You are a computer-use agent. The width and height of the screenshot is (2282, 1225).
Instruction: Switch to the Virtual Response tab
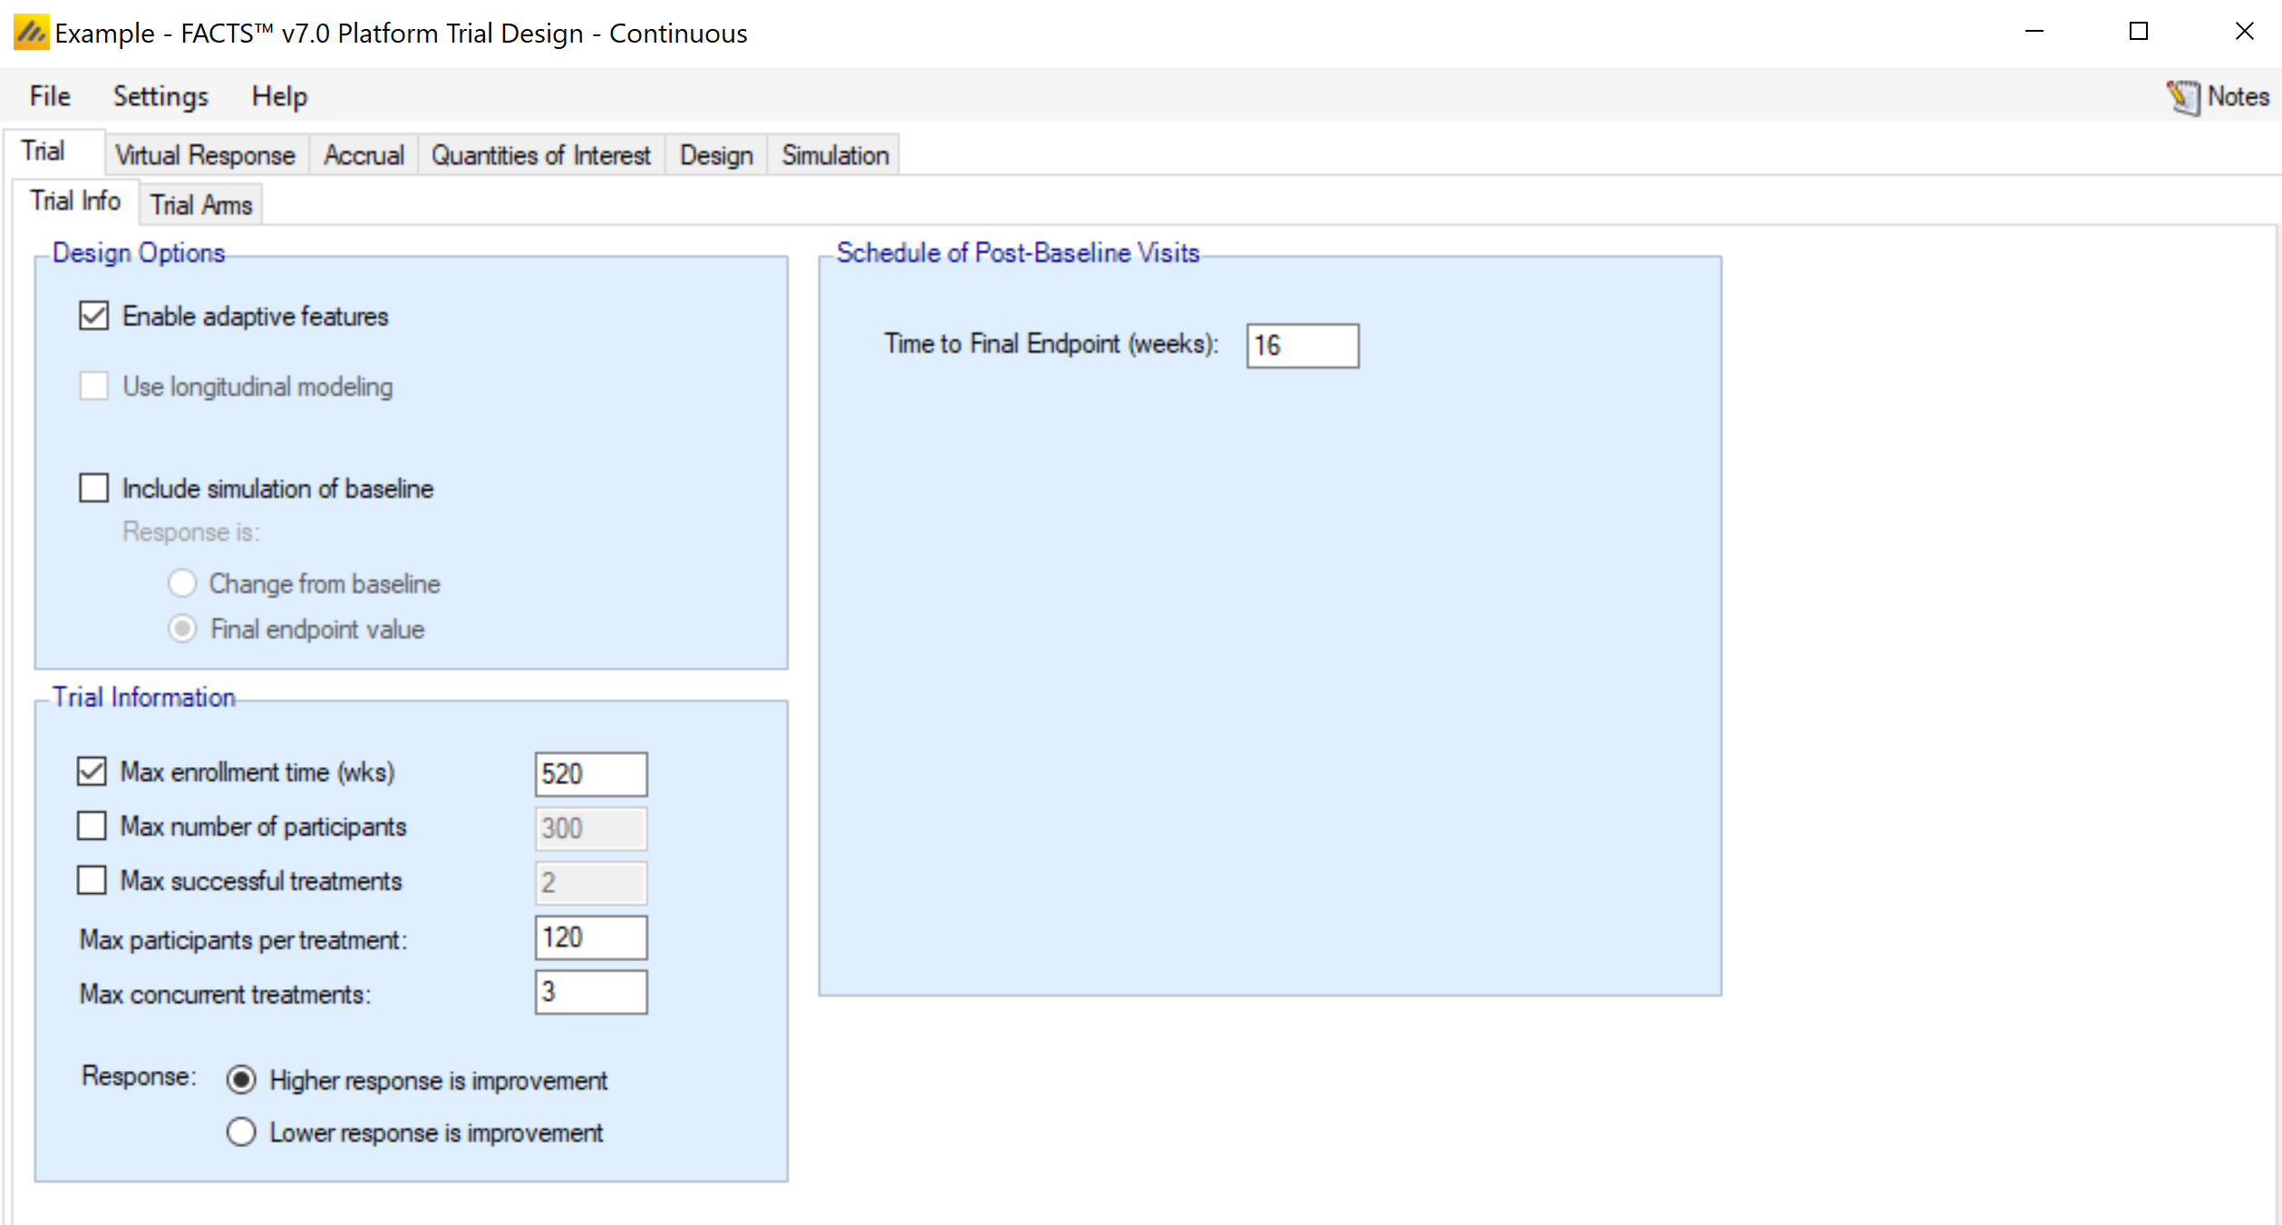pos(205,155)
